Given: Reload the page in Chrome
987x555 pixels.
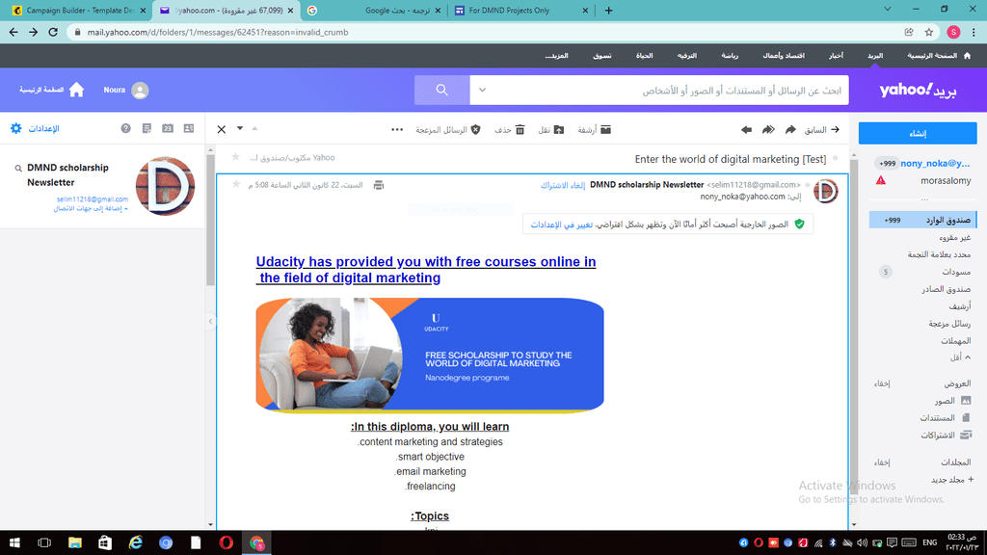Looking at the screenshot, I should [x=53, y=32].
